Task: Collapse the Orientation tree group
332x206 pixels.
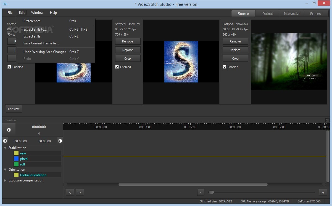Action: (5, 170)
